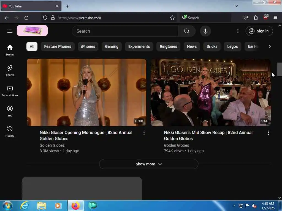Image resolution: width=282 pixels, height=211 pixels.
Task: Open Golden Globes channel under Opening Monologue
Action: [52, 145]
